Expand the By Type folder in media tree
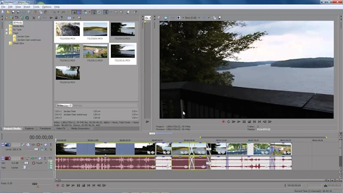Image resolution: width=343 pixels, height=193 pixels. (7, 30)
